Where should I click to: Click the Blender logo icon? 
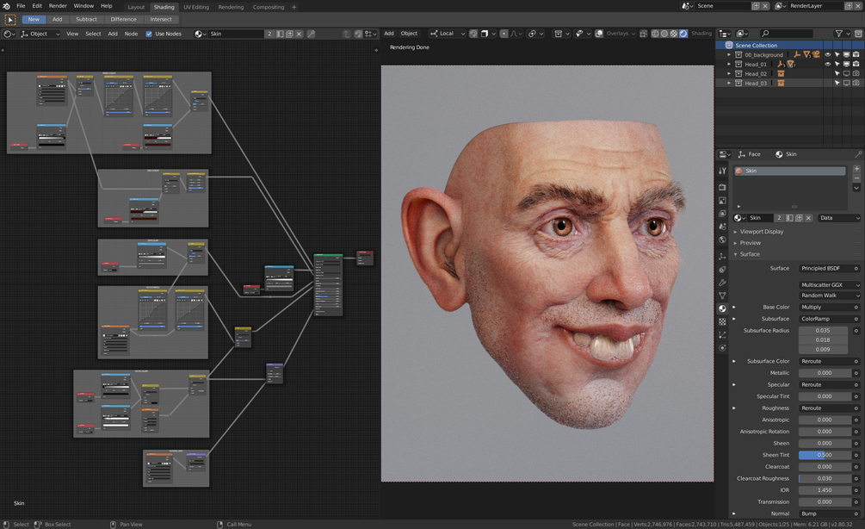pos(7,6)
